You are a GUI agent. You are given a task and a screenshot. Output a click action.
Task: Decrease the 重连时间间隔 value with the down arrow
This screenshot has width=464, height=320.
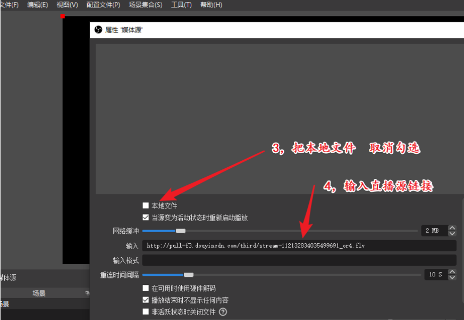click(x=452, y=277)
